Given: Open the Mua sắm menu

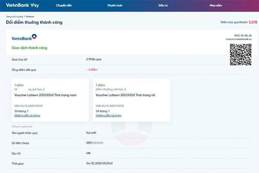Looking at the screenshot, I should click(x=216, y=6).
